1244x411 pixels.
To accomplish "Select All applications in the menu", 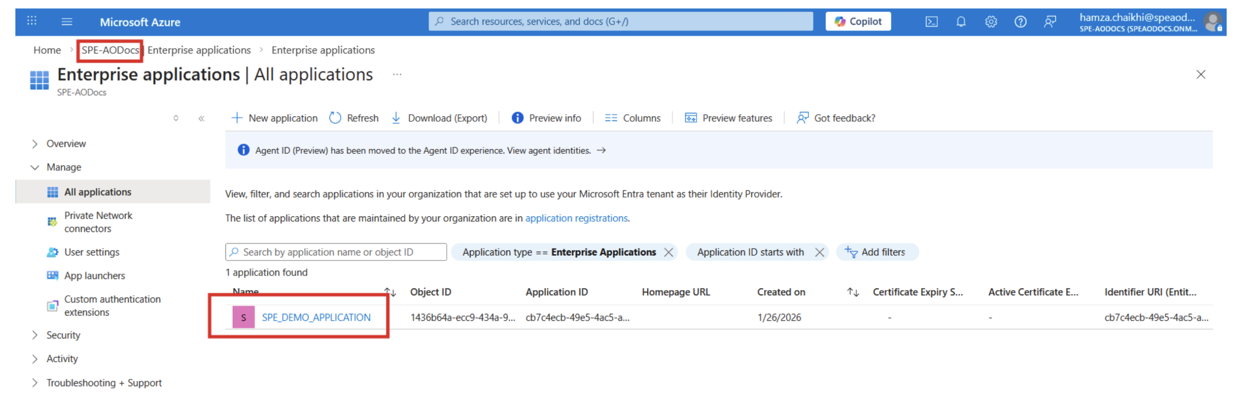I will 114,192.
